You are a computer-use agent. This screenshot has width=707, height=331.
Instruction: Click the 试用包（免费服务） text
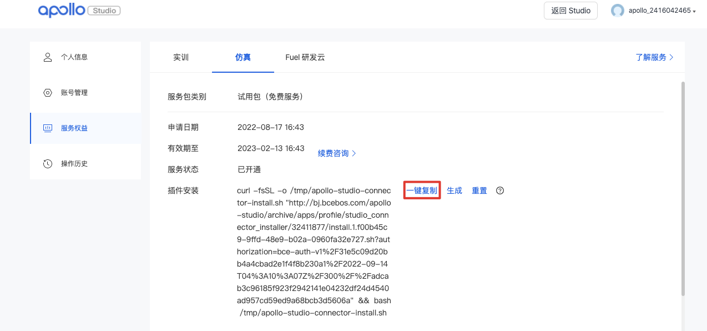270,97
